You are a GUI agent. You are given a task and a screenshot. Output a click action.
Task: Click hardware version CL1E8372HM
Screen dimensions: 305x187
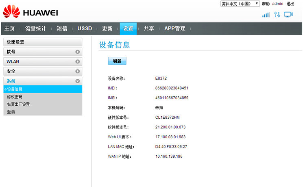pos(167,117)
